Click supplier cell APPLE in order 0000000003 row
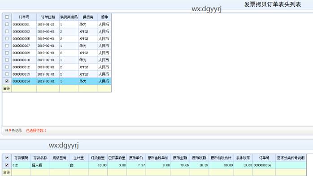Image resolution: width=313 pixels, height=176 pixels. pos(88,32)
